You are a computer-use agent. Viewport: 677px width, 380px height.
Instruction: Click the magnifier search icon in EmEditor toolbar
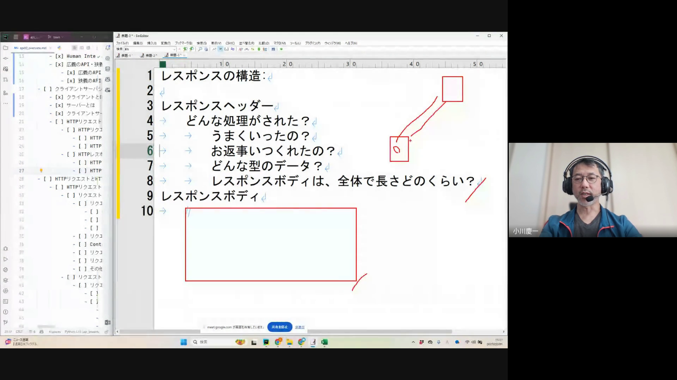200,49
